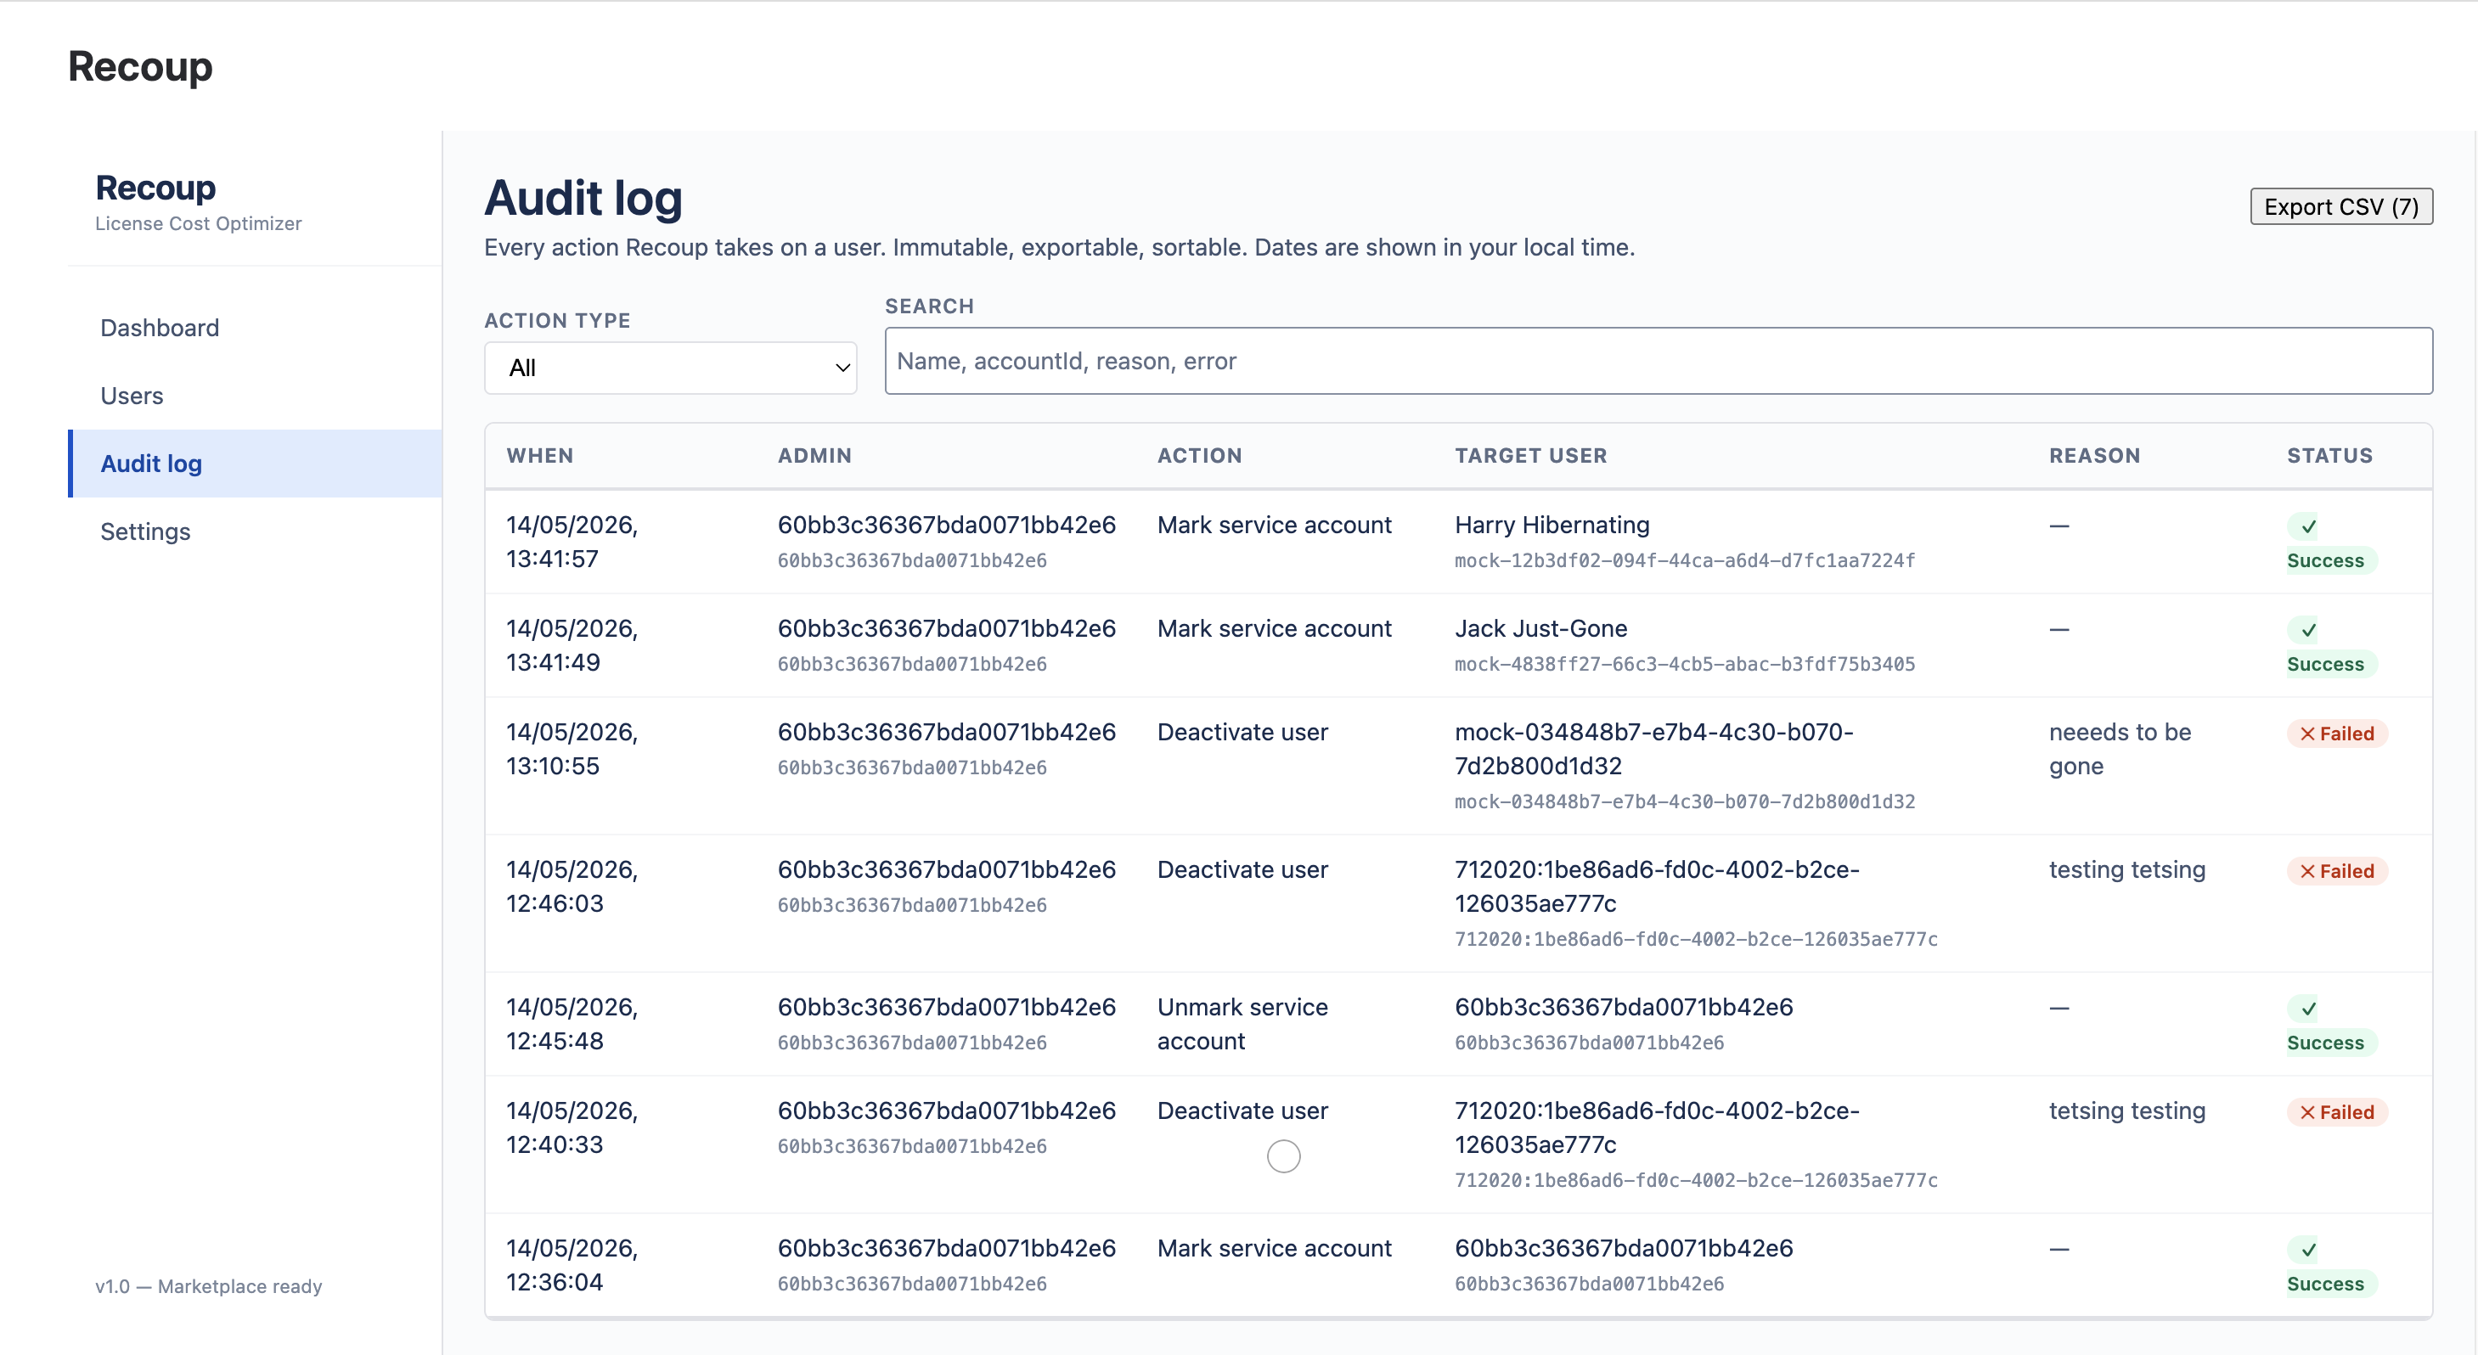
Task: Click target user 712020:1be86ad6 in 12:46:03 row
Action: click(1657, 886)
